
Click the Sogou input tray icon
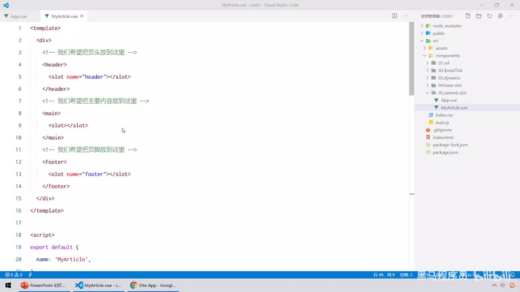[513, 285]
